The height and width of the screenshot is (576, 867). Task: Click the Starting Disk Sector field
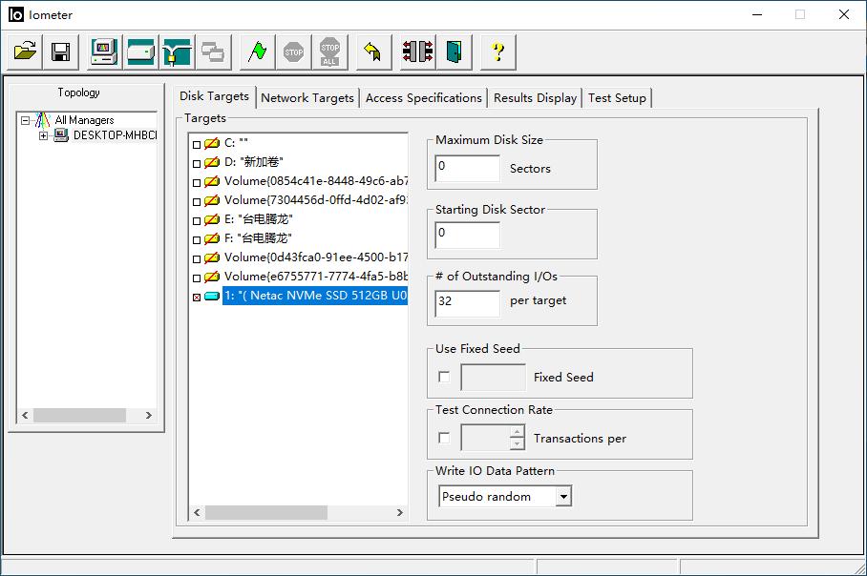(x=467, y=235)
